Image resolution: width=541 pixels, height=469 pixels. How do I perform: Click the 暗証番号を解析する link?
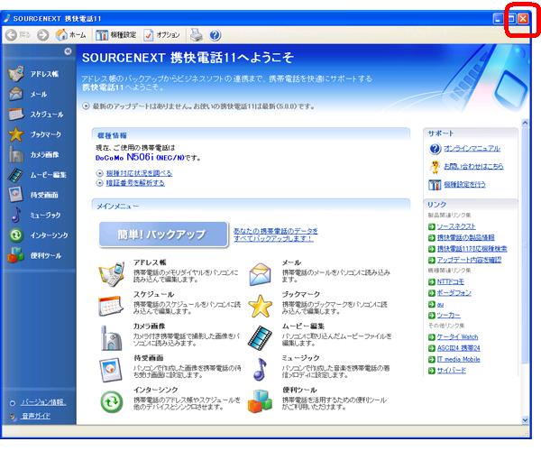tap(135, 182)
